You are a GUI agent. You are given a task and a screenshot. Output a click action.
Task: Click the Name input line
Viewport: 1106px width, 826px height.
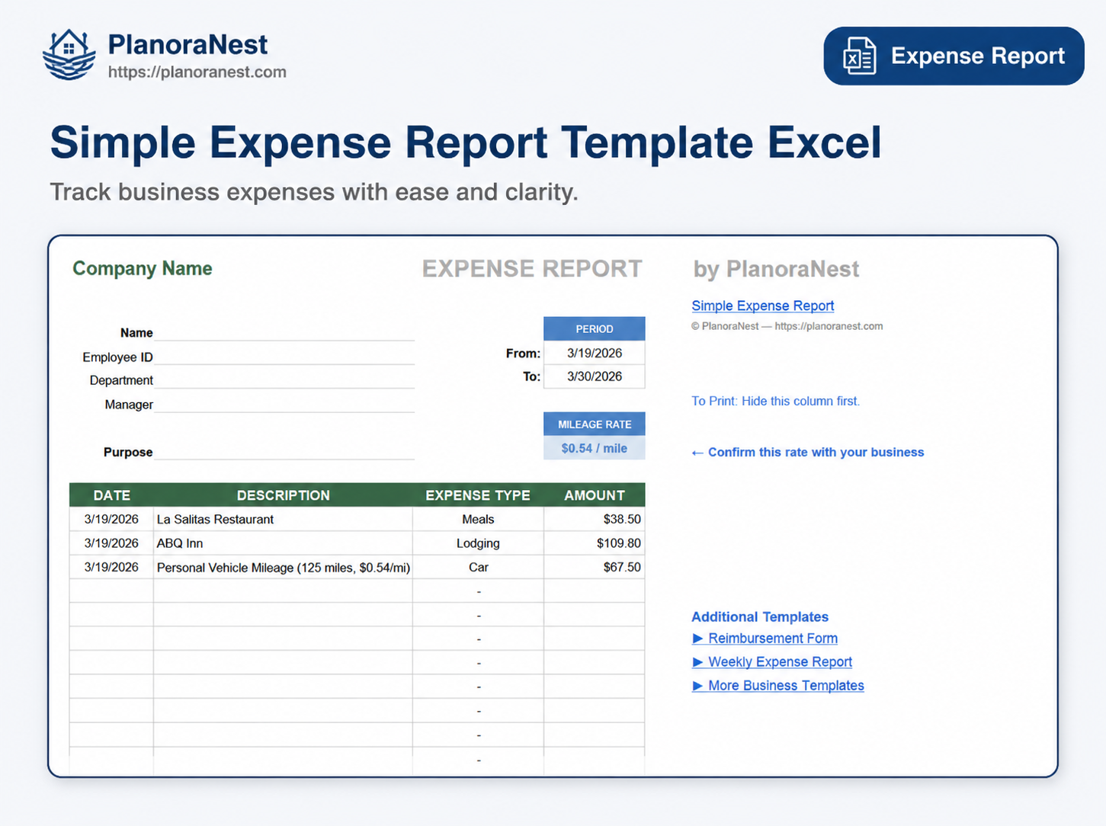click(284, 332)
